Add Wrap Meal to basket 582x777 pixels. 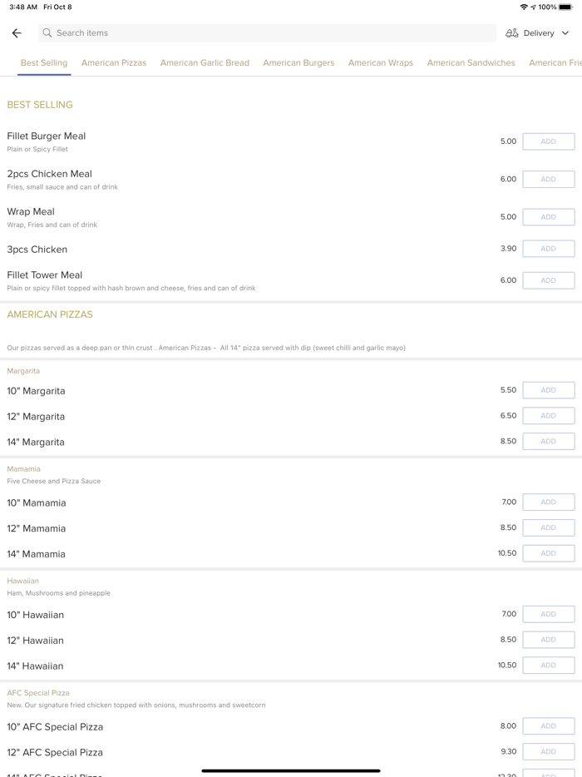tap(548, 217)
